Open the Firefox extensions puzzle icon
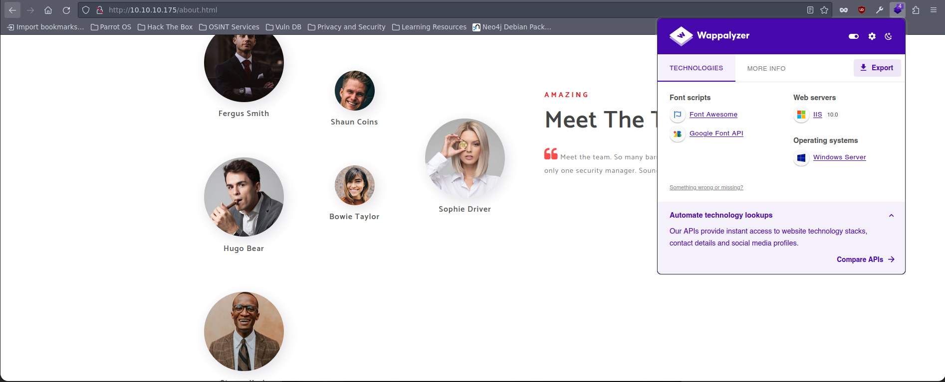The height and width of the screenshot is (382, 945). [916, 10]
